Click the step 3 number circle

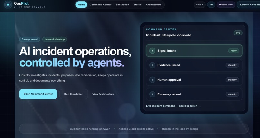[152, 80]
